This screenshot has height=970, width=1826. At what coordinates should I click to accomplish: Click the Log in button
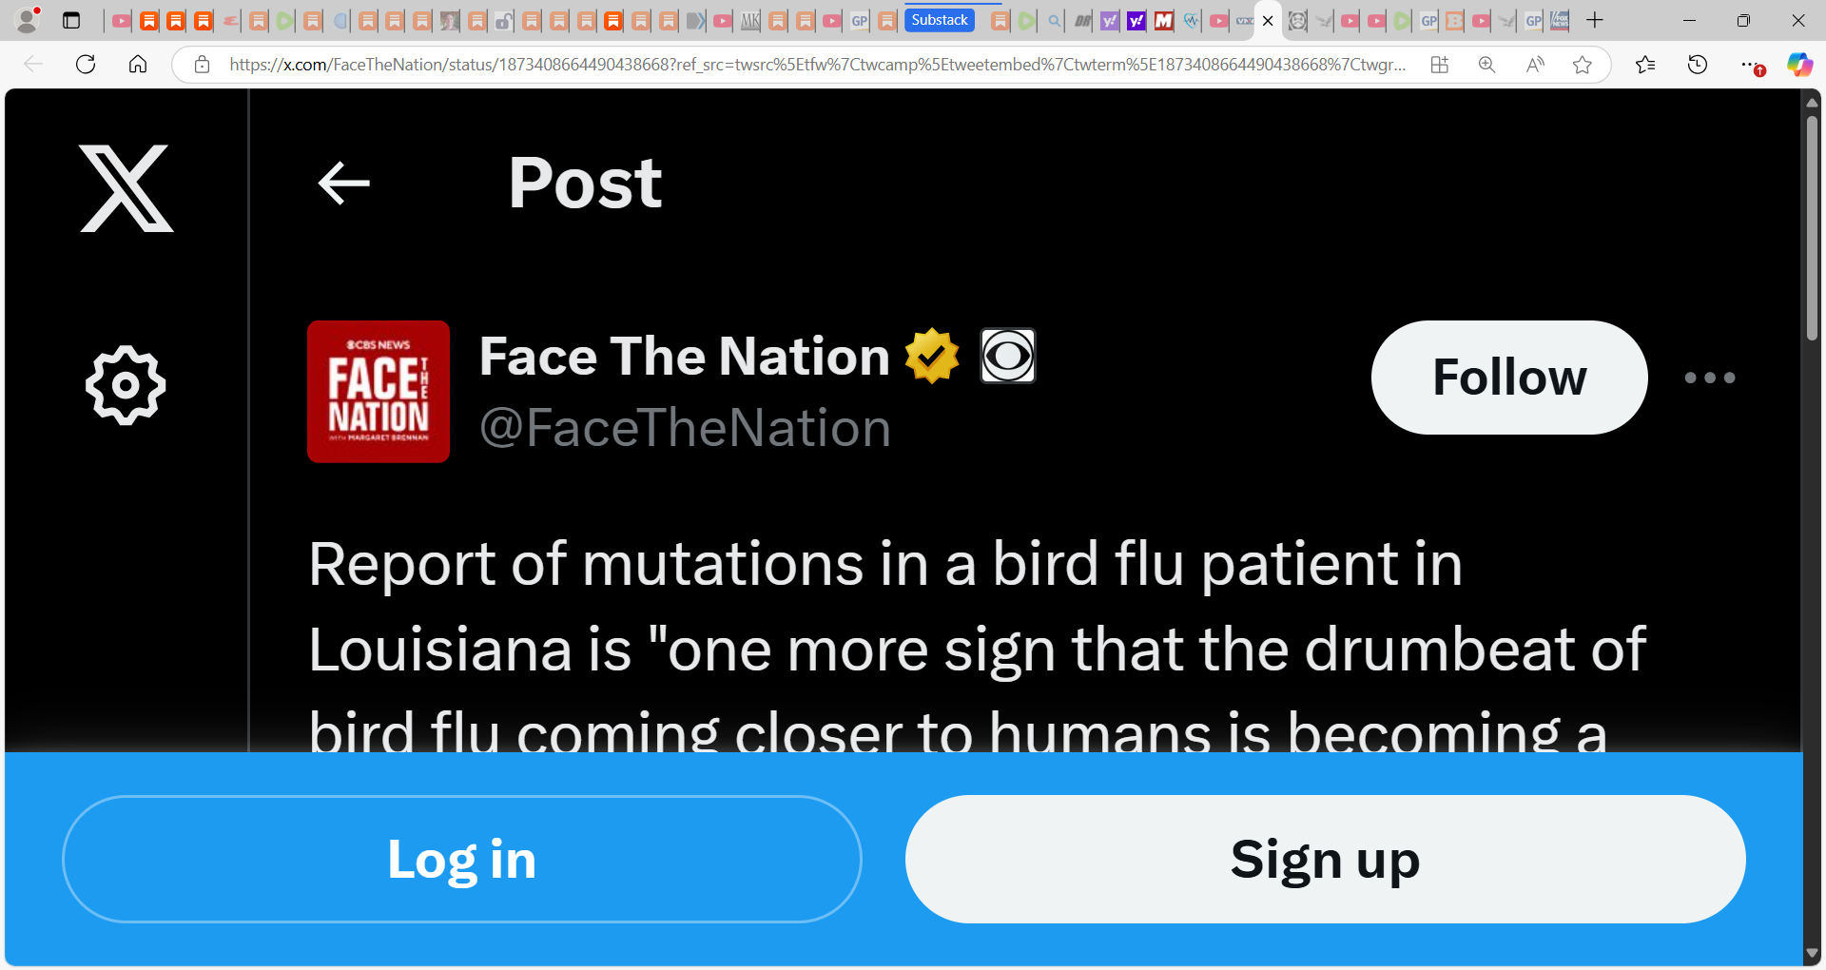click(x=462, y=859)
